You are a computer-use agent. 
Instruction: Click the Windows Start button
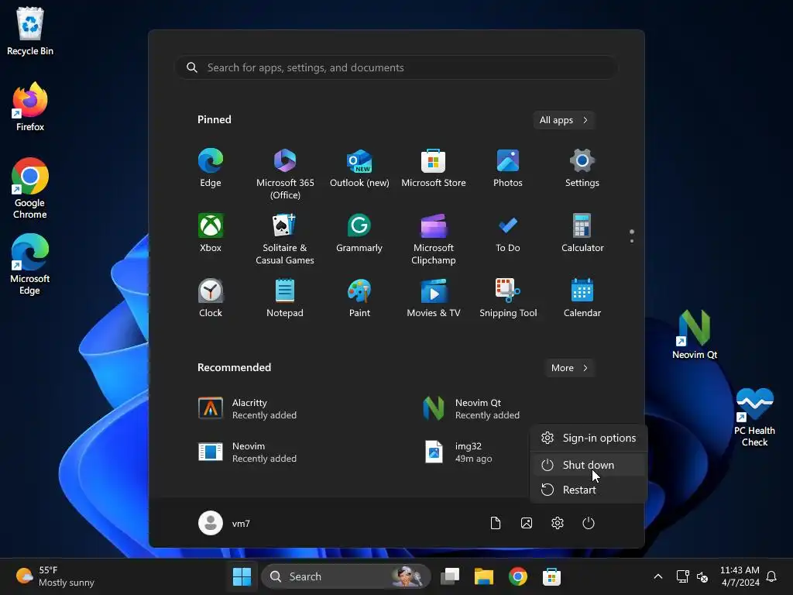click(242, 576)
